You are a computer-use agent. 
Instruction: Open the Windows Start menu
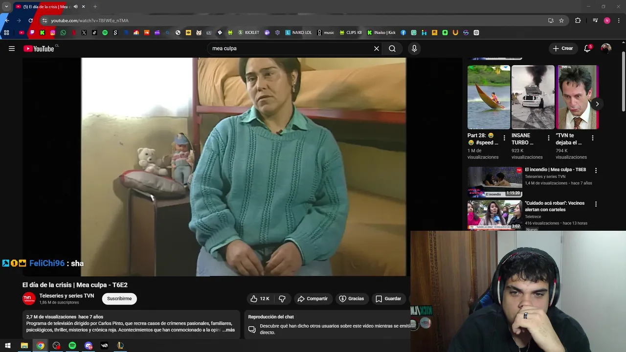click(8, 346)
